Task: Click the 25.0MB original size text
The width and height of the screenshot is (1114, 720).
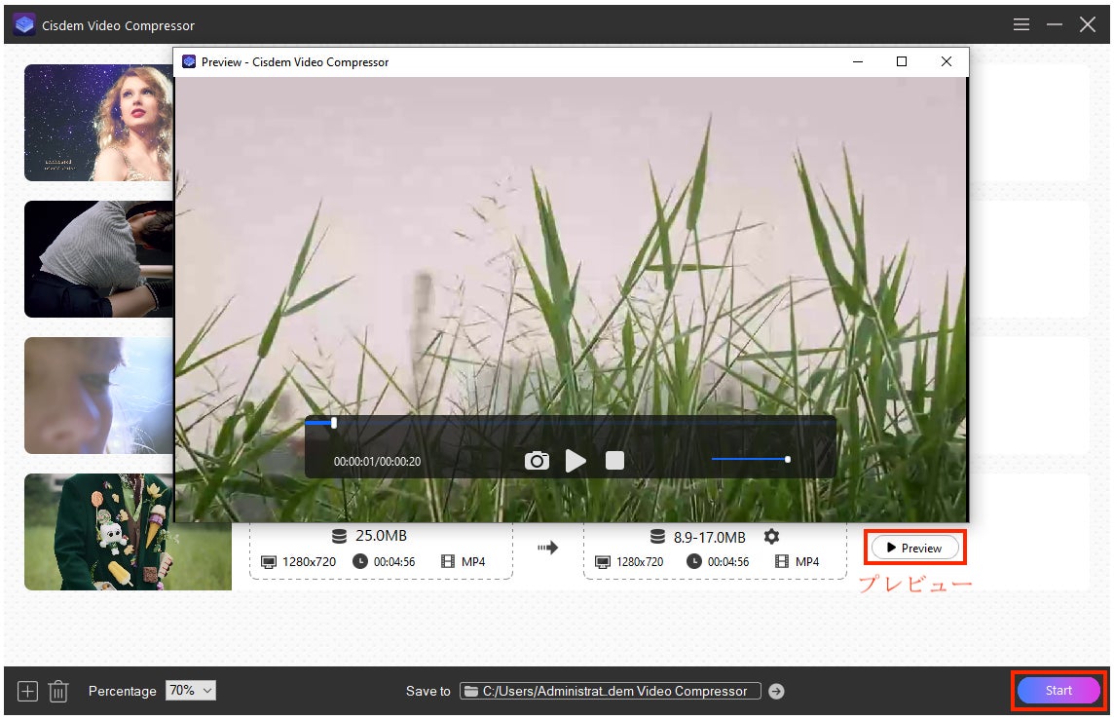Action: 381,535
